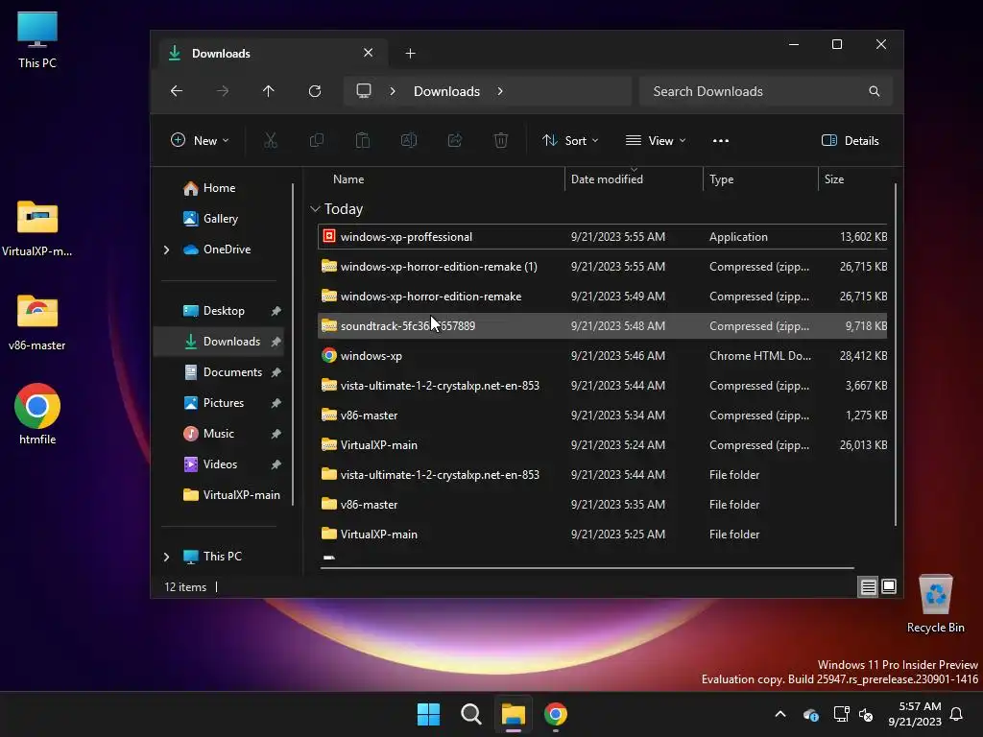This screenshot has height=737, width=983.
Task: Open the taskbar clock showing 5:57 AM
Action: (x=915, y=714)
